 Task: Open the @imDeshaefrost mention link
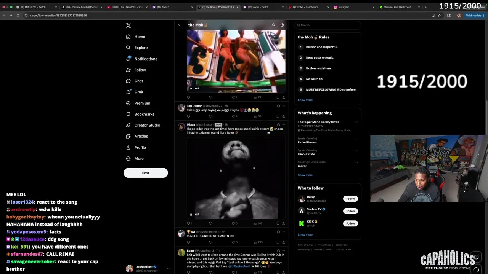(x=239, y=266)
